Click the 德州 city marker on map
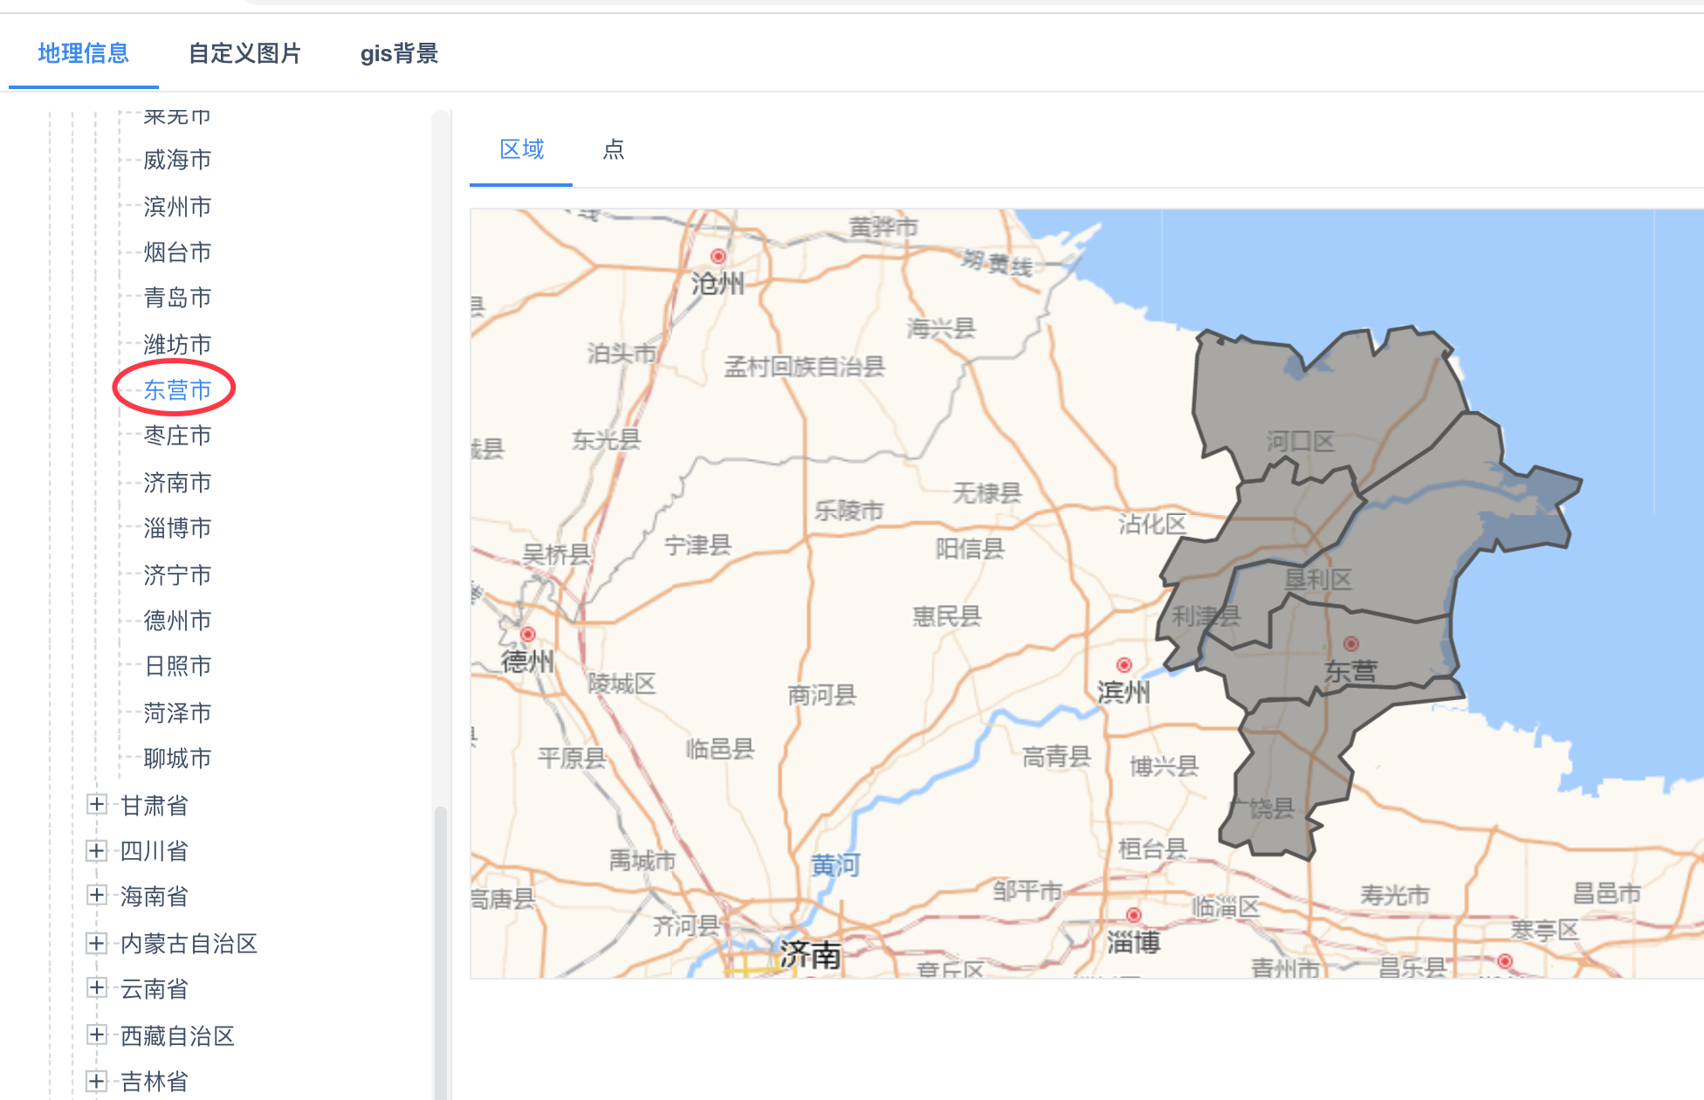The image size is (1704, 1100). [x=527, y=634]
